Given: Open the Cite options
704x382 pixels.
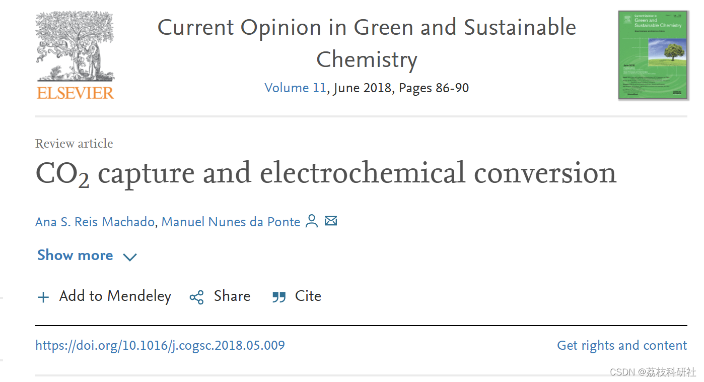Looking at the screenshot, I should pos(308,296).
